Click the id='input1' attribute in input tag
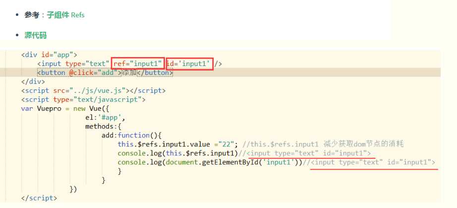Screen dimensions: 457x208 pos(188,64)
